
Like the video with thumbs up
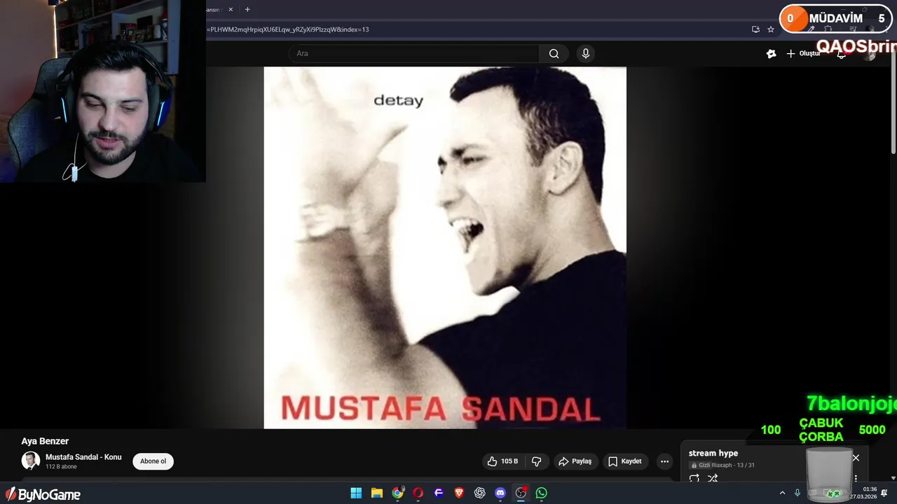tap(502, 461)
